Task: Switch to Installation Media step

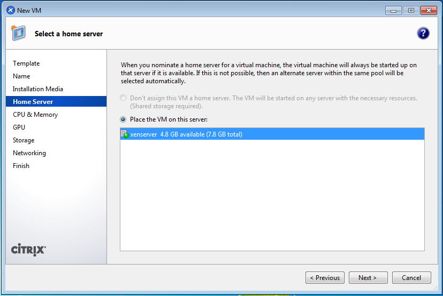Action: (x=38, y=89)
